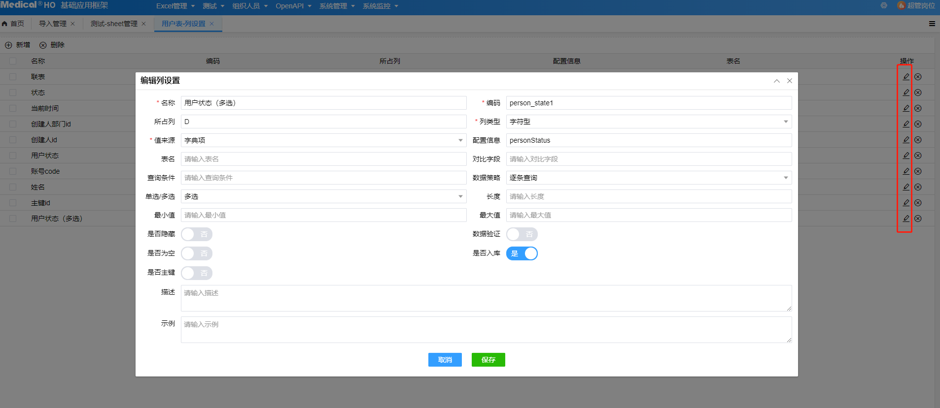Edit the 姓名 row with pencil icon
The width and height of the screenshot is (940, 408).
[906, 187]
